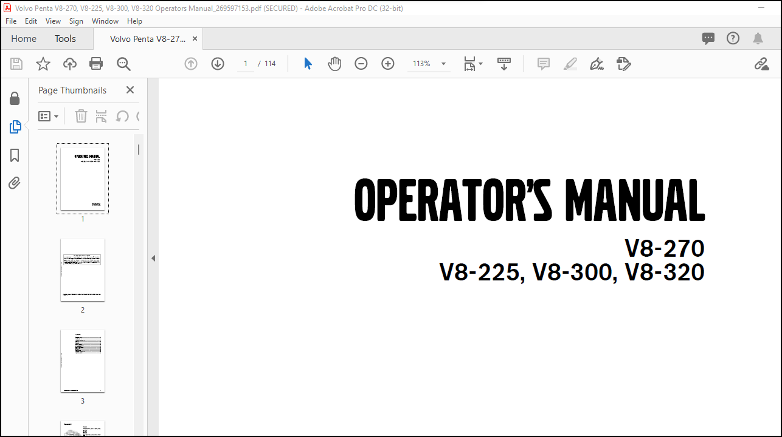Select the Volvo Penta V8-27... document tab
The image size is (782, 437).
147,39
